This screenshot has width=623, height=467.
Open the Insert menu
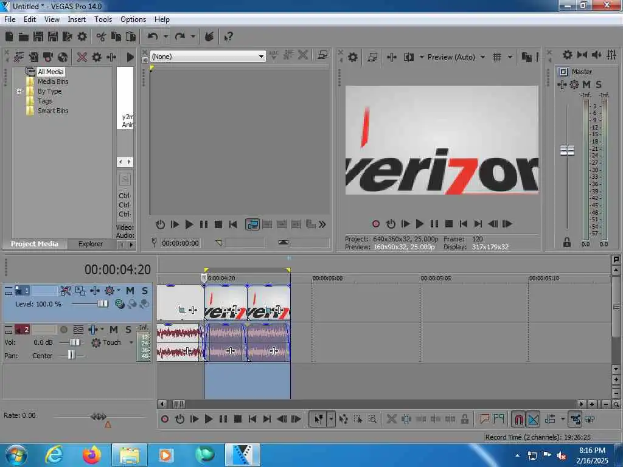pyautogui.click(x=77, y=19)
